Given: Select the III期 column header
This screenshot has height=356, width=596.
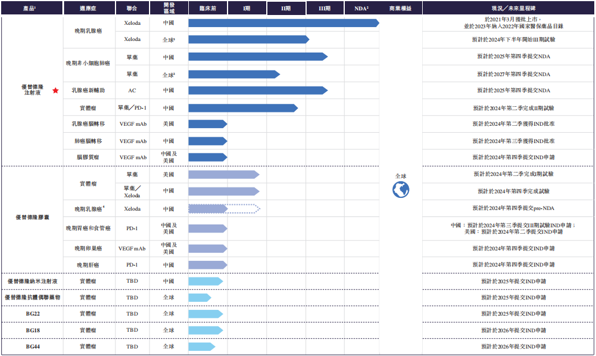Looking at the screenshot, I should pos(325,8).
